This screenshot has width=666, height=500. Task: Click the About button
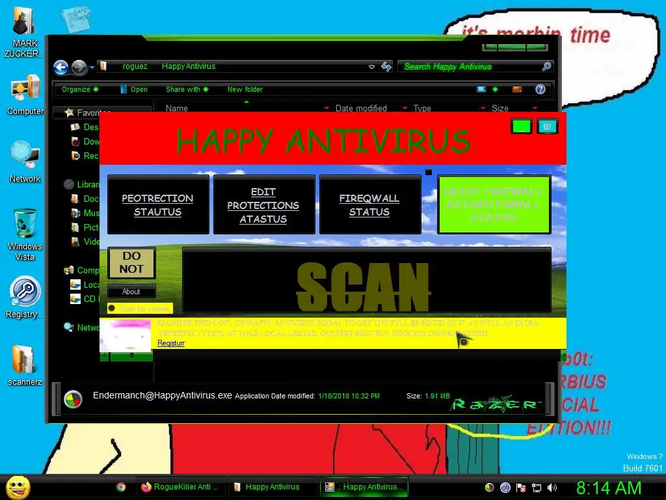[x=131, y=291]
